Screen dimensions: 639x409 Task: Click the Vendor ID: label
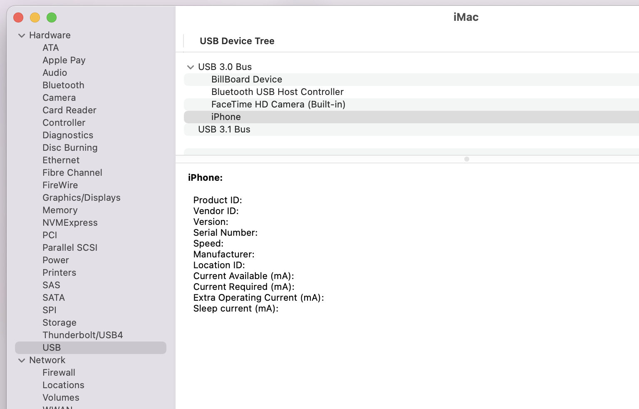(216, 211)
